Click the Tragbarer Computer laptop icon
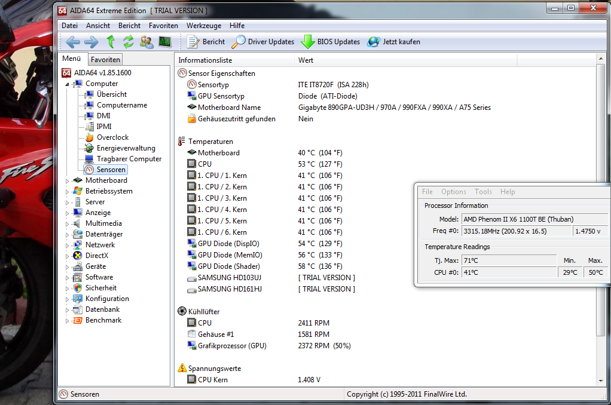The height and width of the screenshot is (405, 611). pos(90,159)
